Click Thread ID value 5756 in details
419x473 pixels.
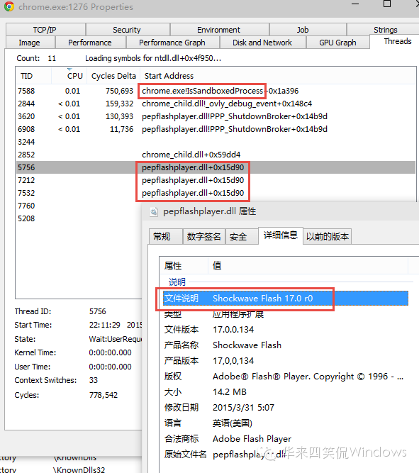97,311
